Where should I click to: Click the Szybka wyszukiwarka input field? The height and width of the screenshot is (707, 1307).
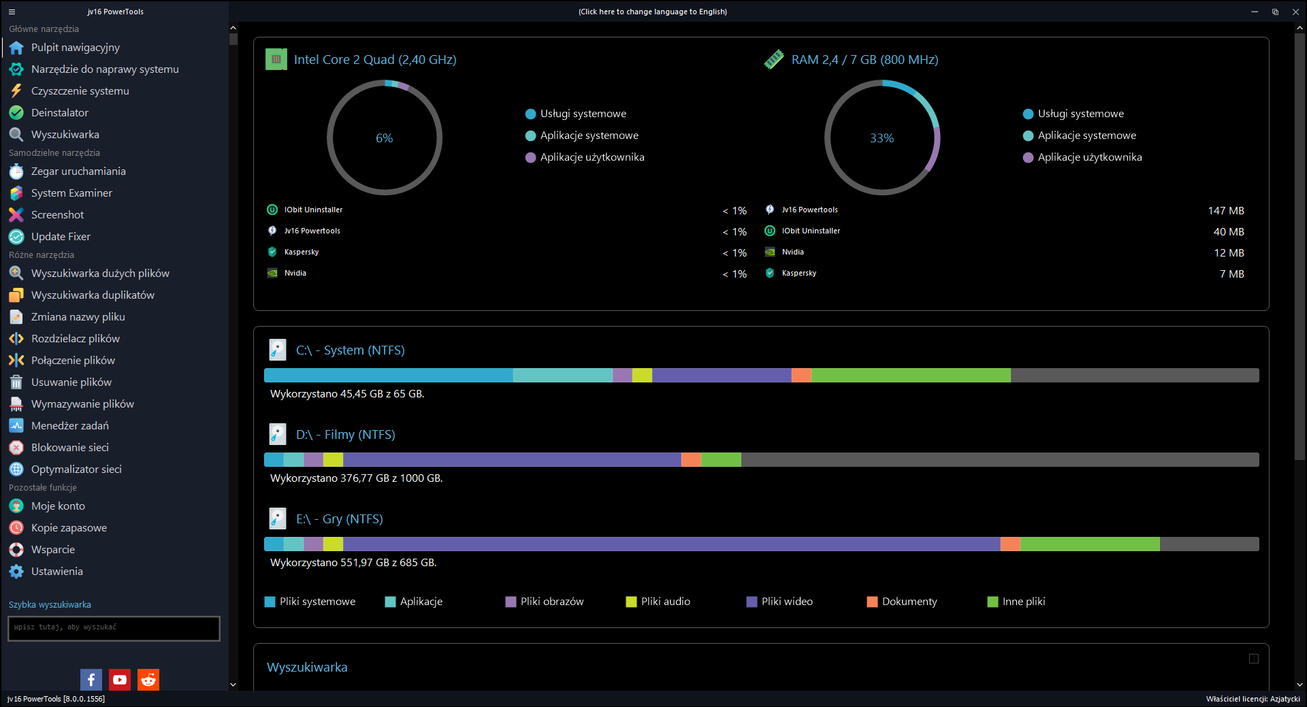(x=114, y=629)
